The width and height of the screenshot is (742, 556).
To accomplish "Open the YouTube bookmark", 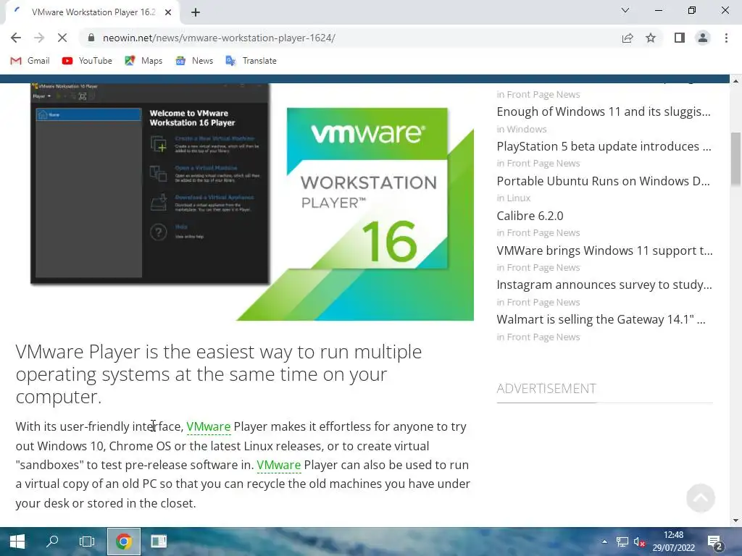I will 87,61.
